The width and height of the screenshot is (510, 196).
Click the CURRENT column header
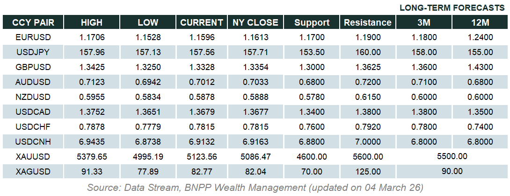202,22
